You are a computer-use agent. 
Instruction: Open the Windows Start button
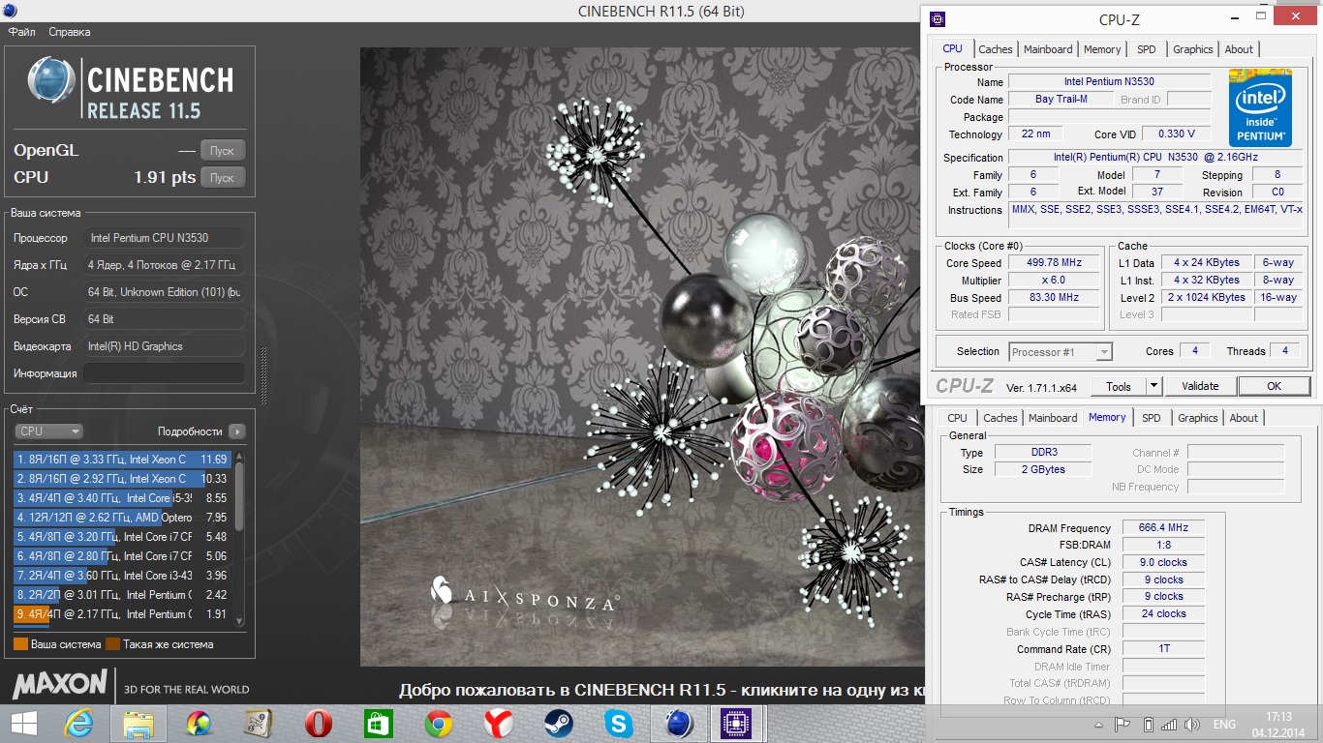point(23,723)
